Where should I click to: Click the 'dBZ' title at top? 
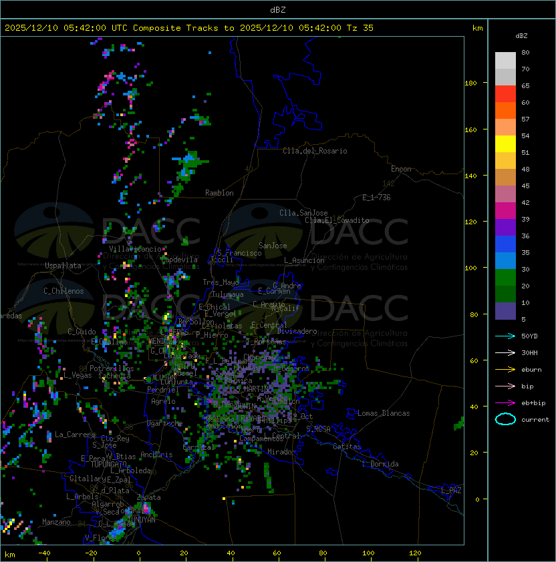(x=278, y=9)
